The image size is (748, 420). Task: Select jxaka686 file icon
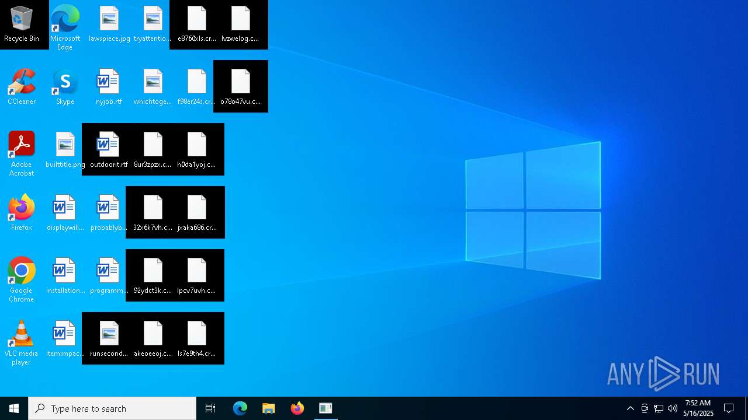tap(197, 213)
